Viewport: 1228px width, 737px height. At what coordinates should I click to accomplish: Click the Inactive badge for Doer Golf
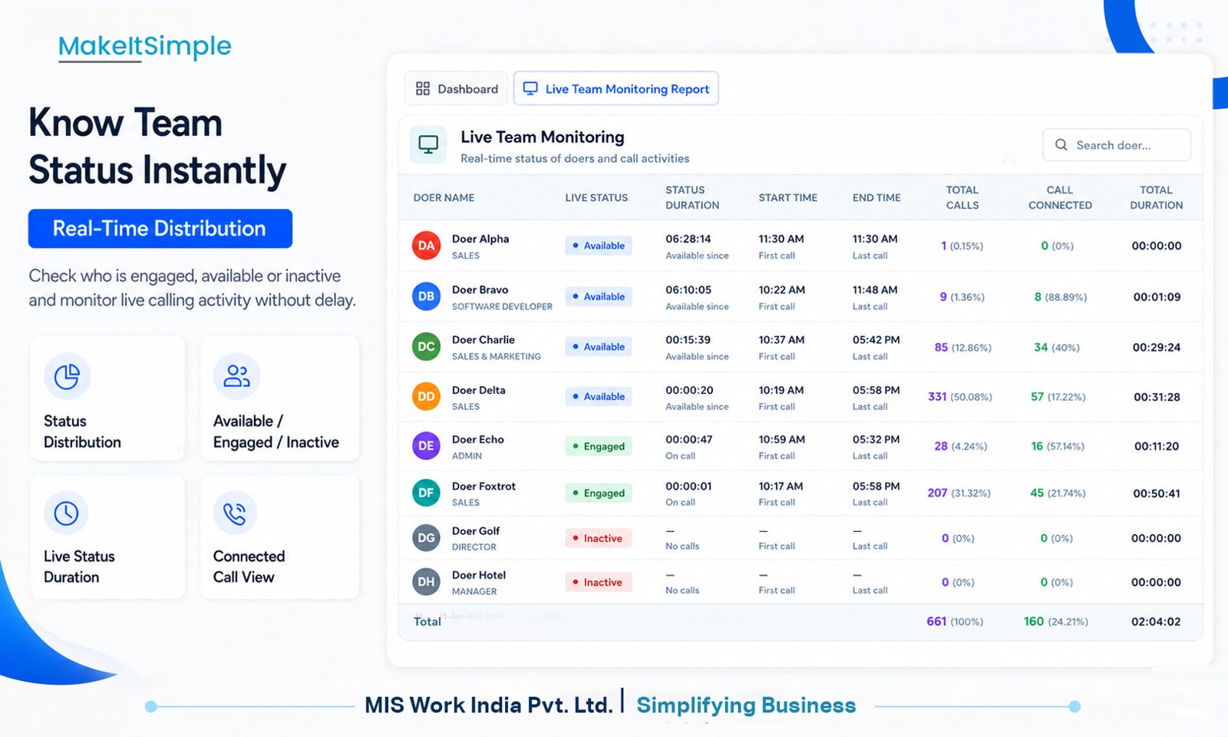click(x=599, y=538)
